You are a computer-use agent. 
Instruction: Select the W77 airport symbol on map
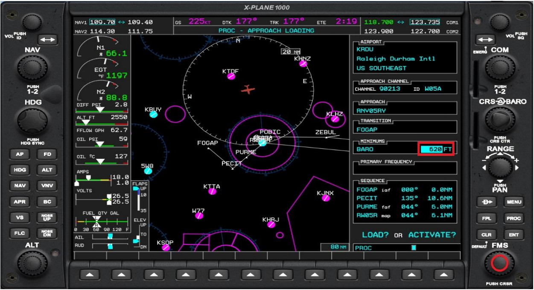coord(199,215)
